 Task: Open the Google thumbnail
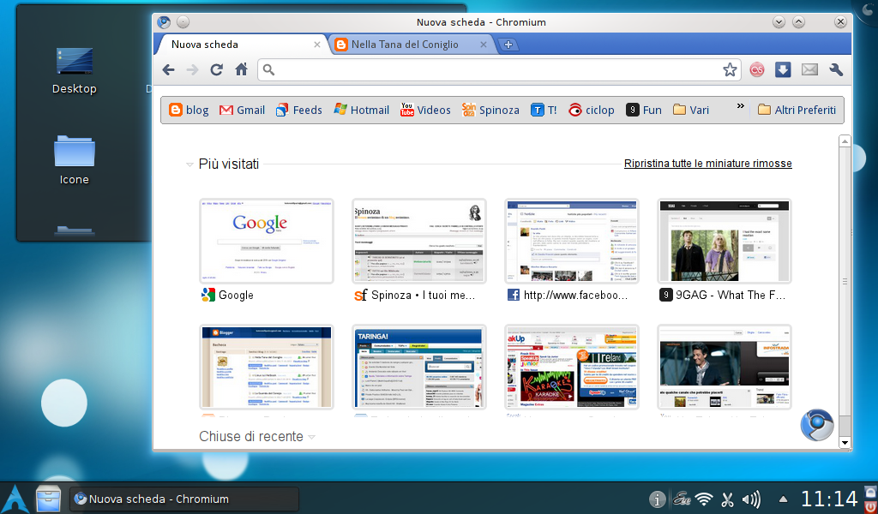point(267,241)
